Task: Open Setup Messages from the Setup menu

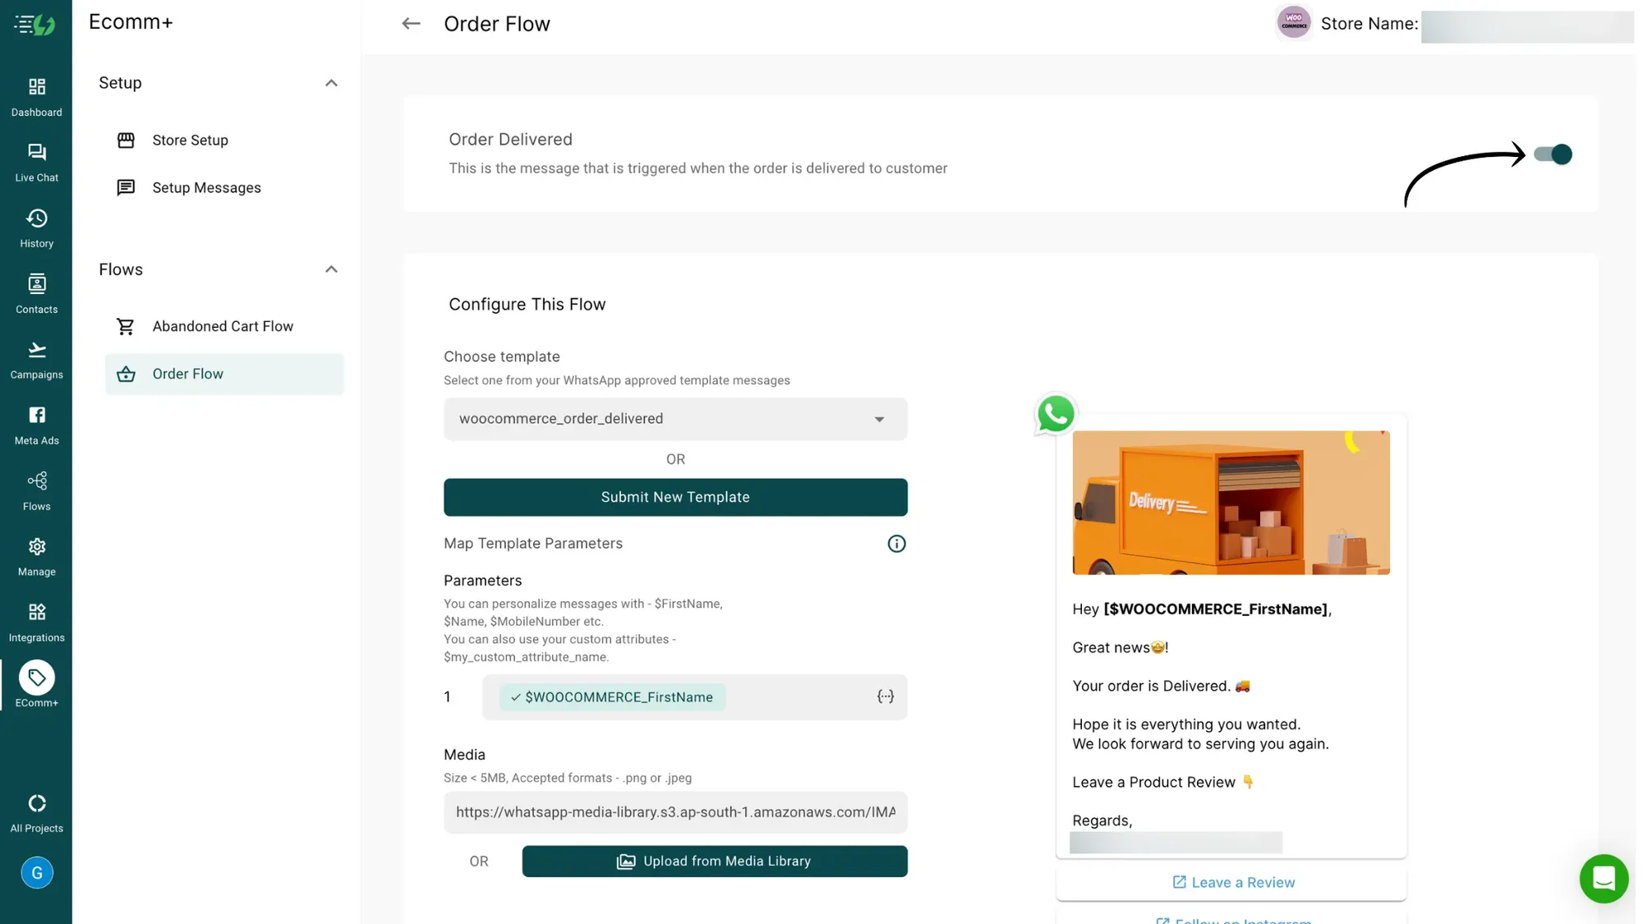Action: coord(206,187)
